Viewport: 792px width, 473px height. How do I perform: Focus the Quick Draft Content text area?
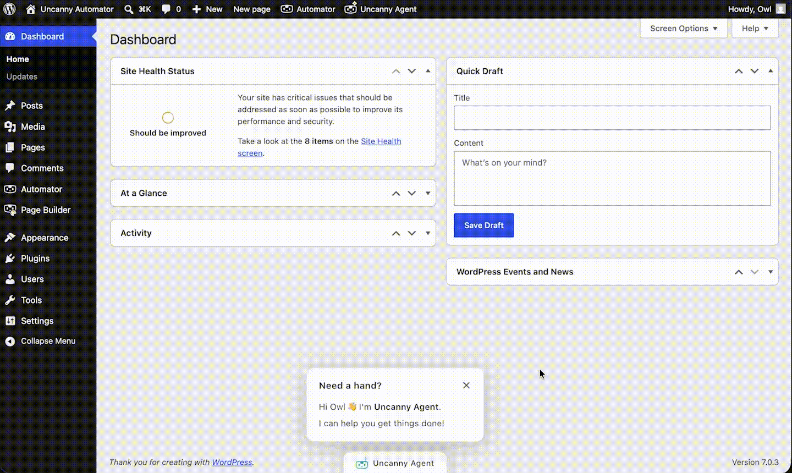coord(612,178)
